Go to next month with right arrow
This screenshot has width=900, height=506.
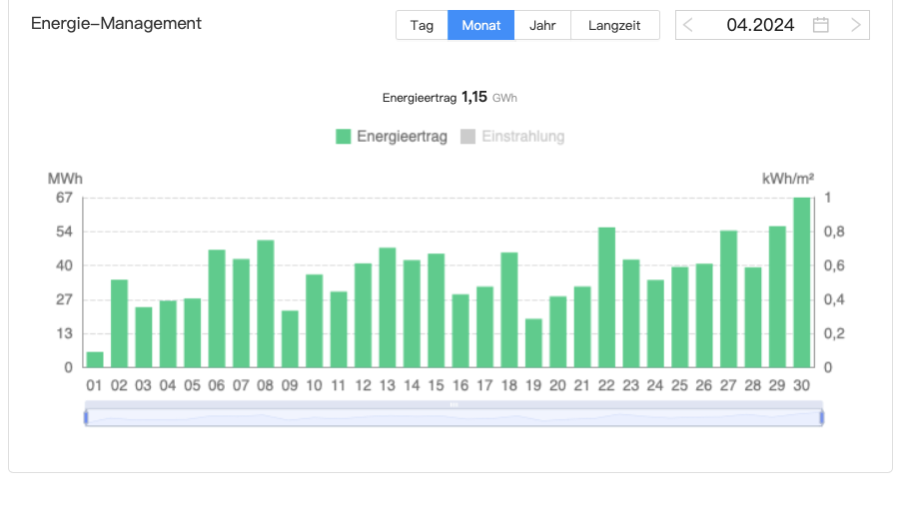click(x=856, y=25)
